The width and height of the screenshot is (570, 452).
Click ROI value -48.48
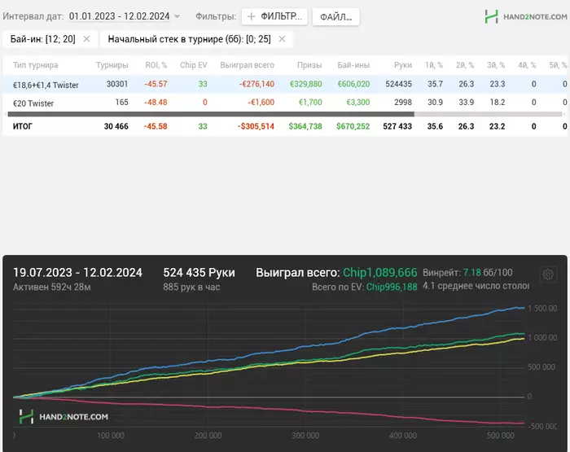click(x=156, y=102)
